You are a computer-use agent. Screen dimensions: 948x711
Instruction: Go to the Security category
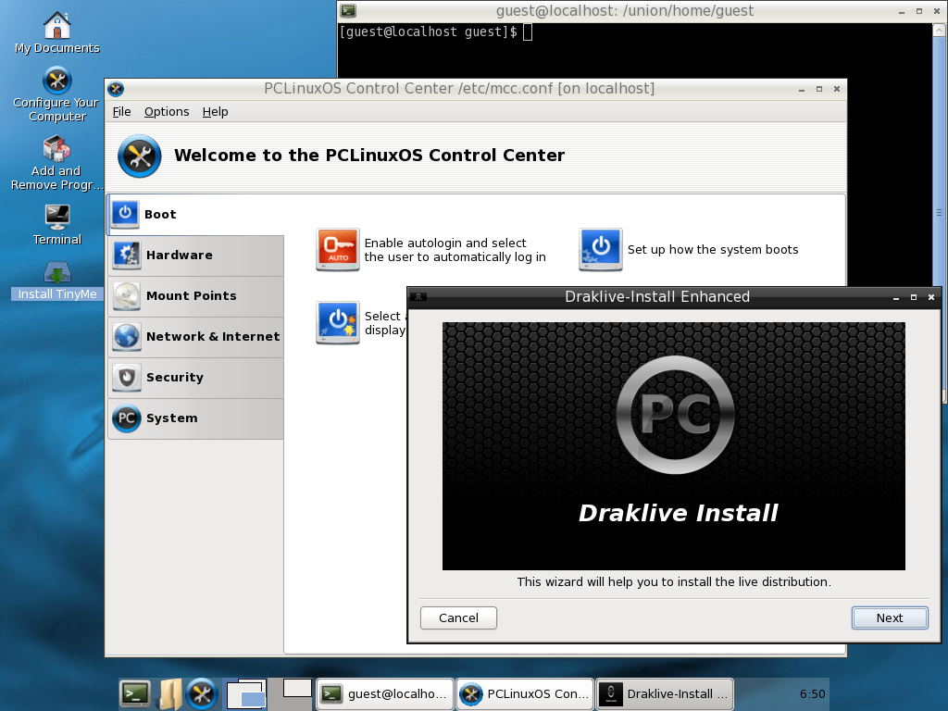195,378
